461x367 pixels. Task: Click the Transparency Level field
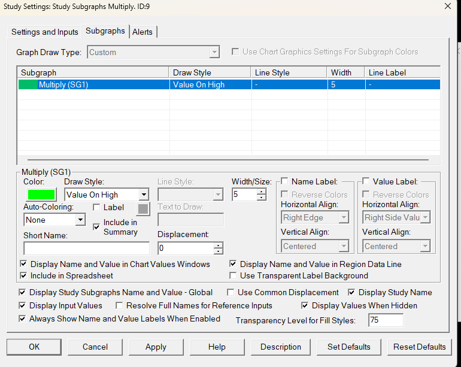tap(386, 320)
